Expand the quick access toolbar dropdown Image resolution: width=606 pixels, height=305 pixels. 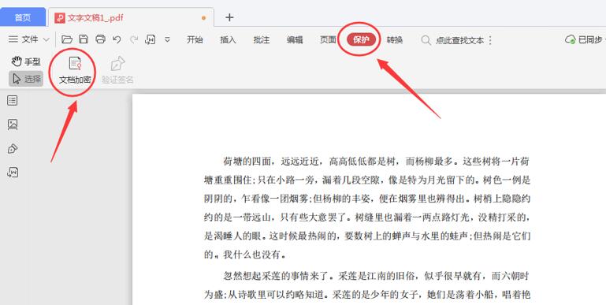coord(167,39)
